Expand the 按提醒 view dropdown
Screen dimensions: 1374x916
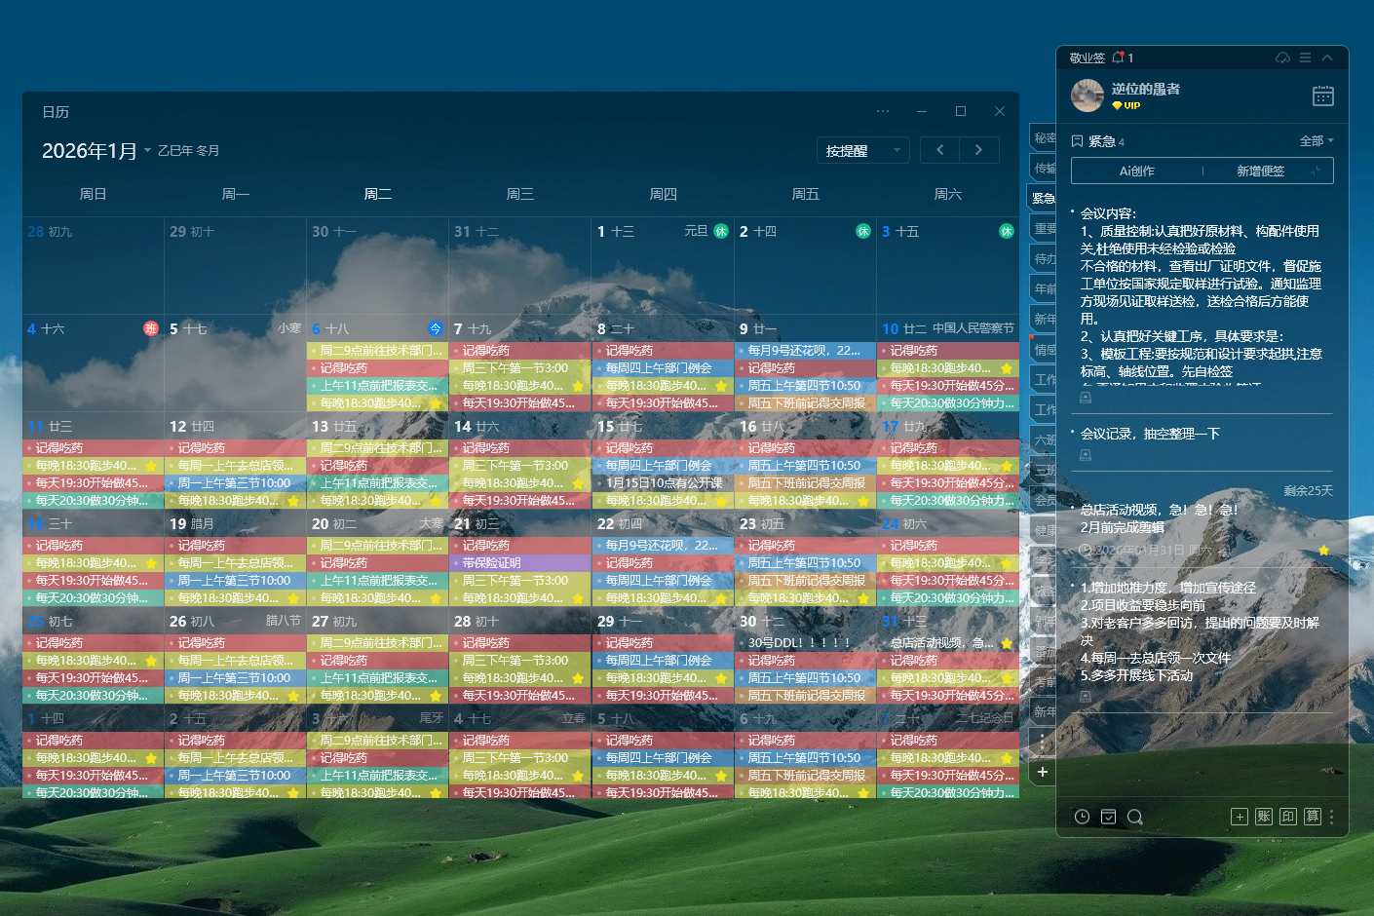pos(862,150)
